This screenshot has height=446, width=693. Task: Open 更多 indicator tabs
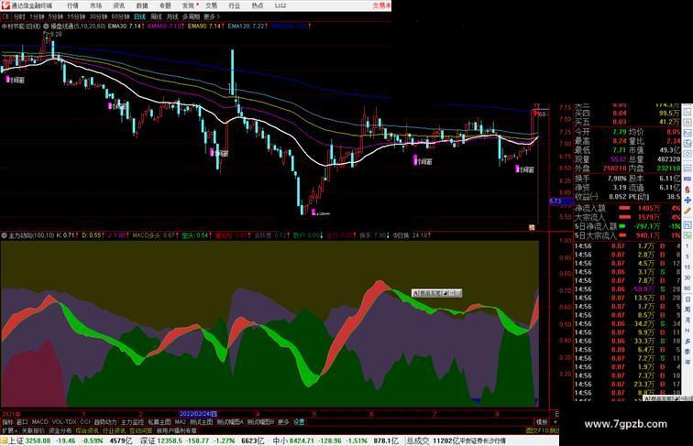coord(283,422)
